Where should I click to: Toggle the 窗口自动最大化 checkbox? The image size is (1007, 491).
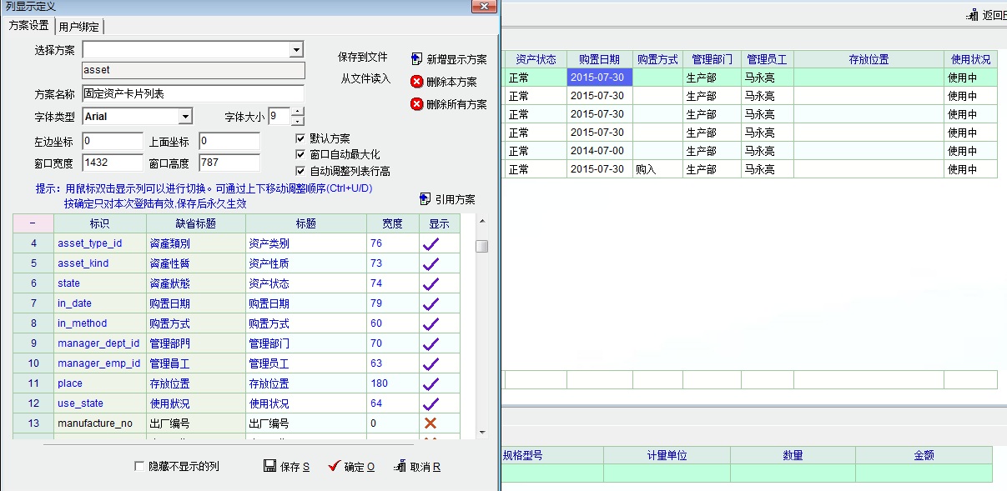301,154
